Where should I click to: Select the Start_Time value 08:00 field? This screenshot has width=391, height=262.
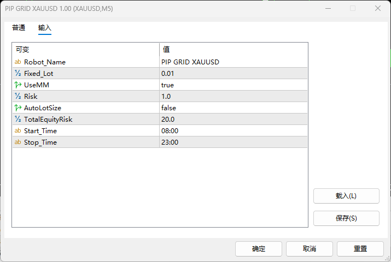(x=233, y=131)
